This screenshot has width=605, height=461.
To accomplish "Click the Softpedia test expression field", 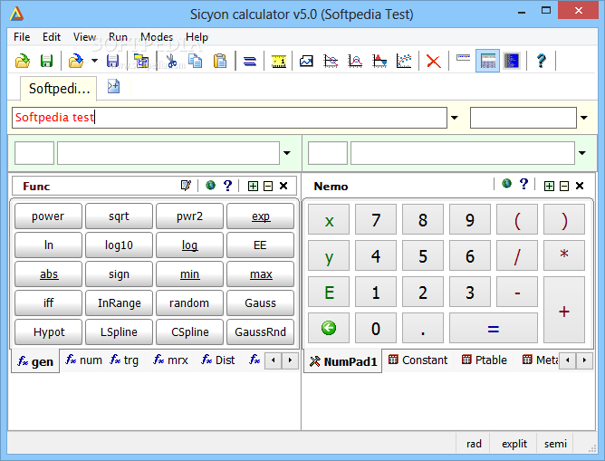I will pyautogui.click(x=229, y=118).
